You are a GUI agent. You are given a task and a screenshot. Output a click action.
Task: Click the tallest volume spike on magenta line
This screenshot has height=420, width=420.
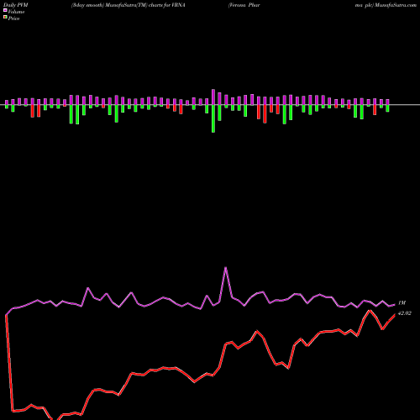(x=225, y=268)
